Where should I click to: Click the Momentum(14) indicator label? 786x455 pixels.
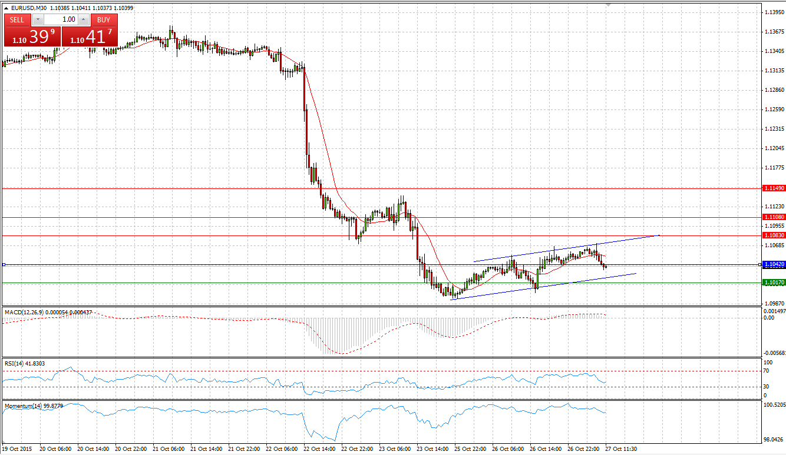tap(34, 406)
